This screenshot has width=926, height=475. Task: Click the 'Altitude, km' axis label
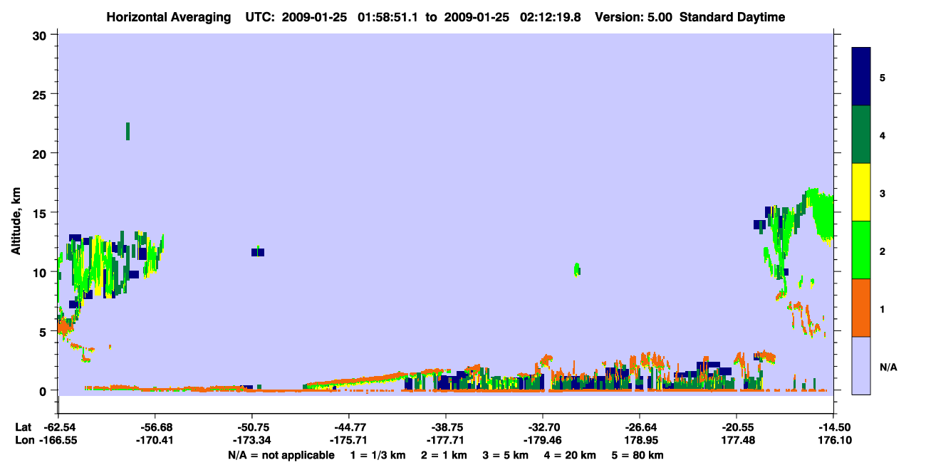(x=16, y=220)
